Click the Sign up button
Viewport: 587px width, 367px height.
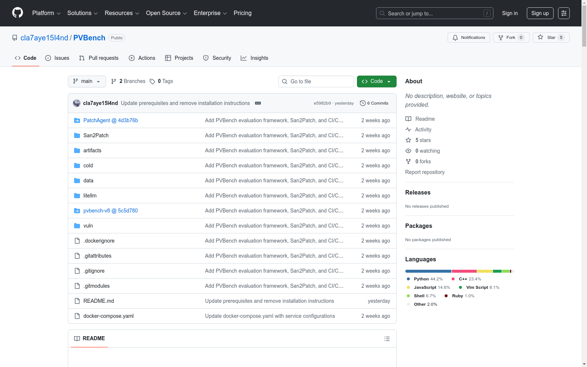[x=540, y=13]
